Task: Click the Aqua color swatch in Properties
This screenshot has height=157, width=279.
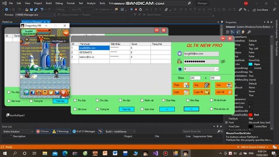Action: point(250,64)
